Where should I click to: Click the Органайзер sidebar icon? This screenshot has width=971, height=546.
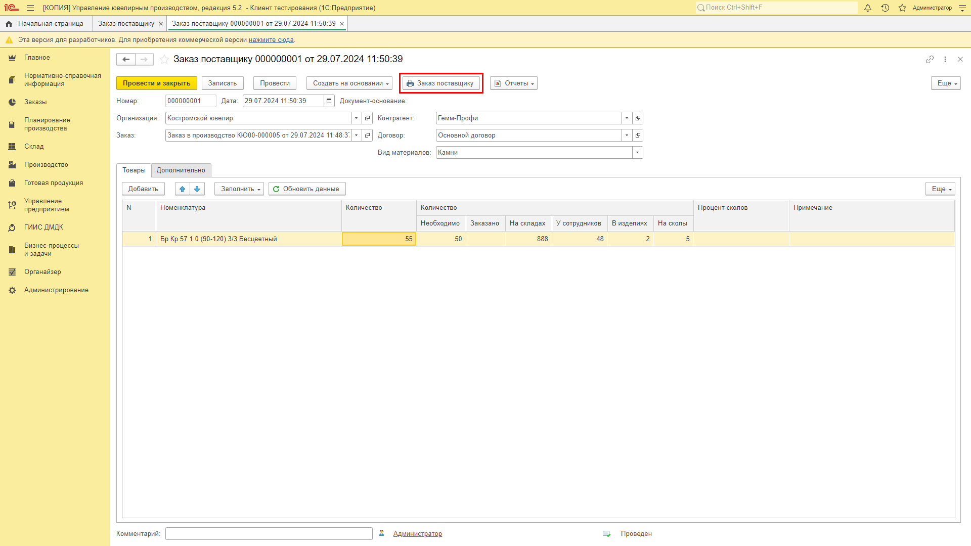click(12, 272)
